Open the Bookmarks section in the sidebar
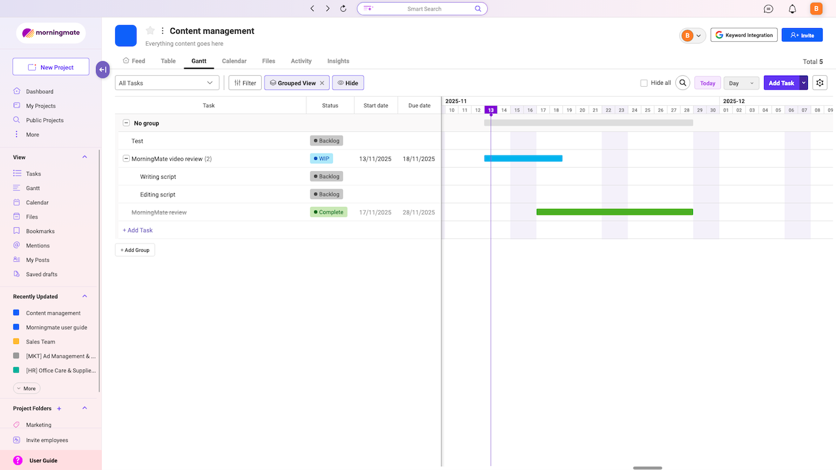The height and width of the screenshot is (470, 836). pyautogui.click(x=40, y=230)
